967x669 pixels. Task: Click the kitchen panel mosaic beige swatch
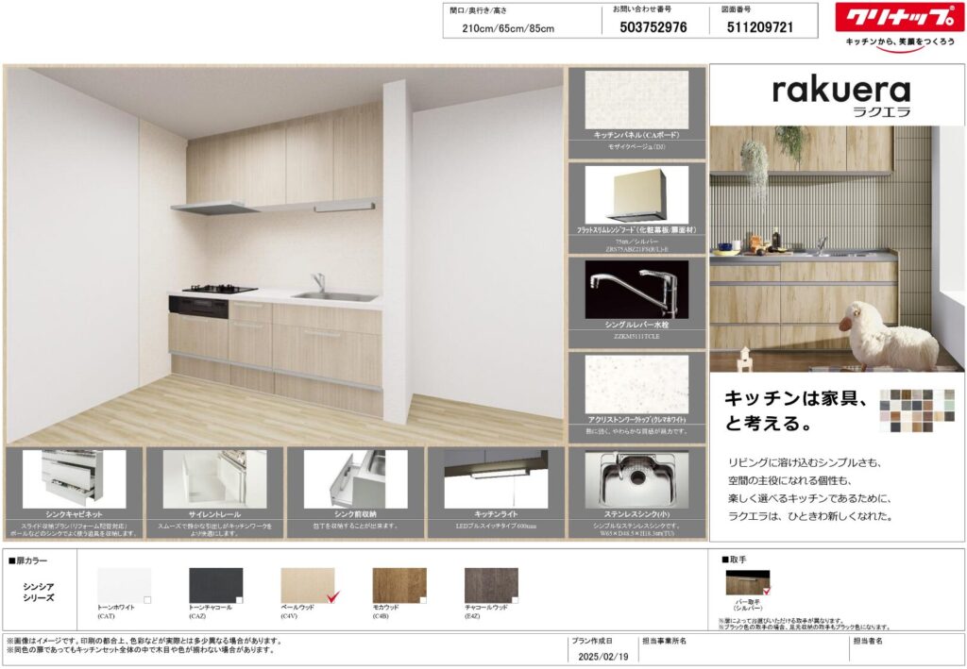coord(636,100)
